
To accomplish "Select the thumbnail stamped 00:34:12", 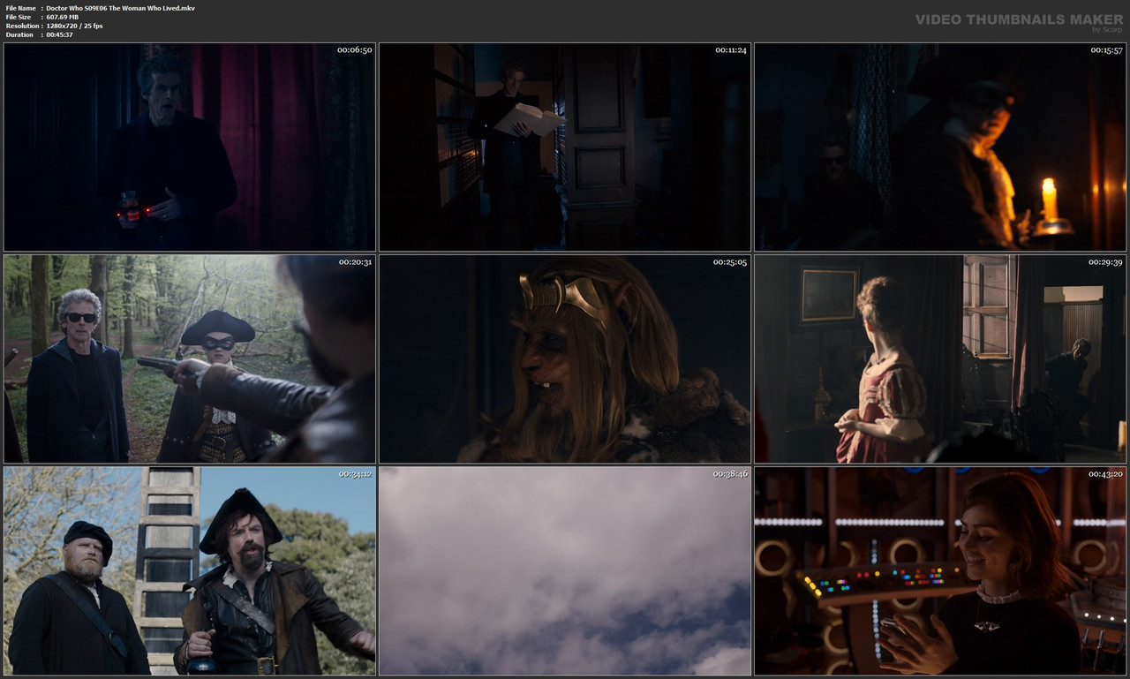I will pyautogui.click(x=190, y=571).
